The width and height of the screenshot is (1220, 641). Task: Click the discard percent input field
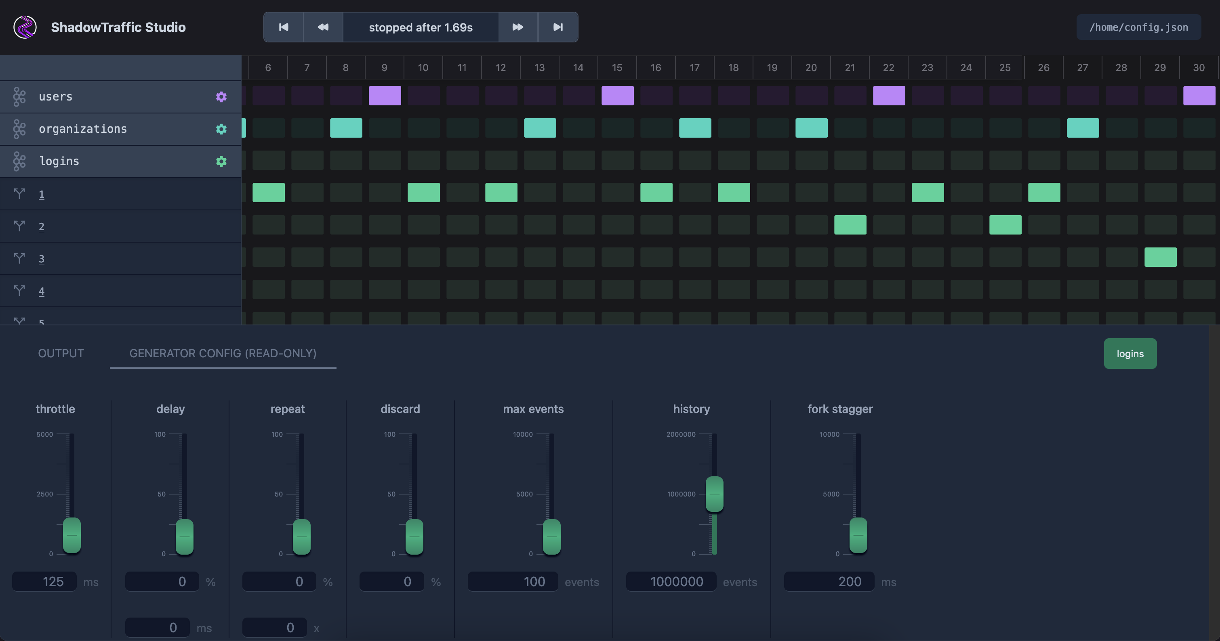pos(392,581)
